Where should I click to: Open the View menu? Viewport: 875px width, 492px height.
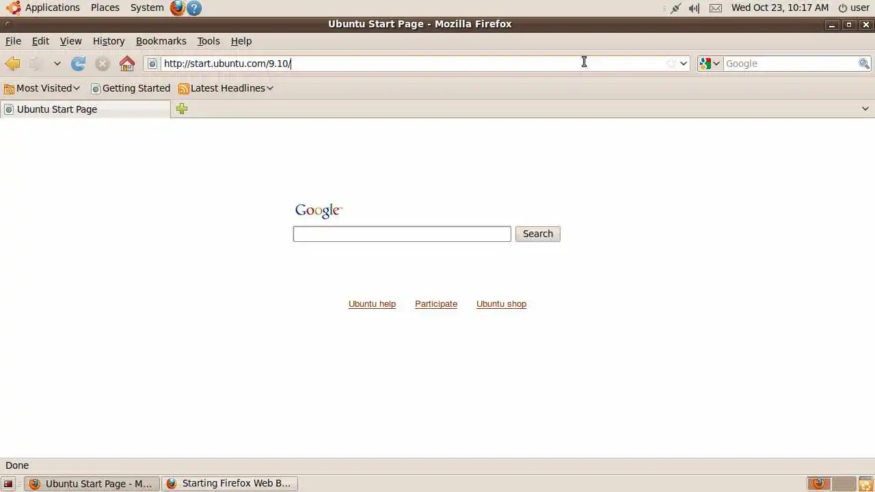(70, 41)
